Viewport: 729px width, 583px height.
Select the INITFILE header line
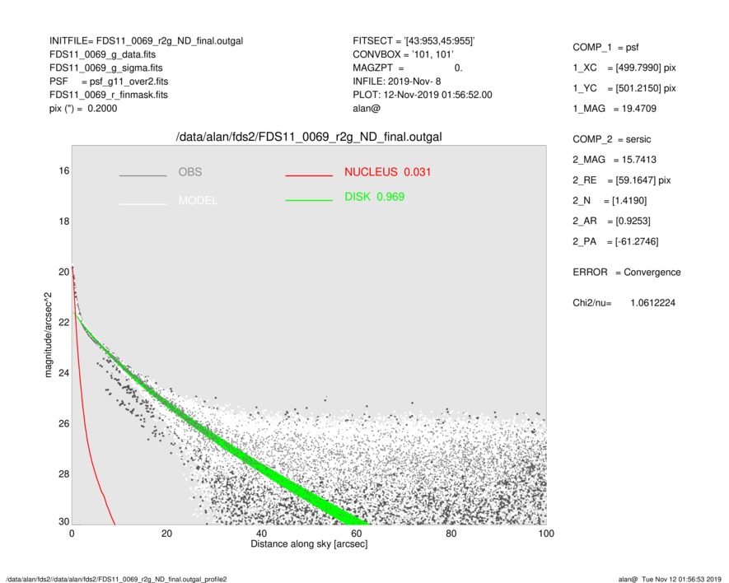pos(146,41)
